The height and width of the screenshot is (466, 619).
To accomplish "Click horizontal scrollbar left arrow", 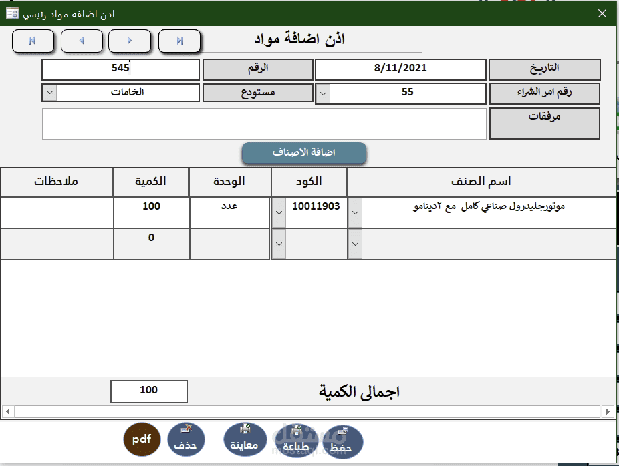I will pos(7,412).
